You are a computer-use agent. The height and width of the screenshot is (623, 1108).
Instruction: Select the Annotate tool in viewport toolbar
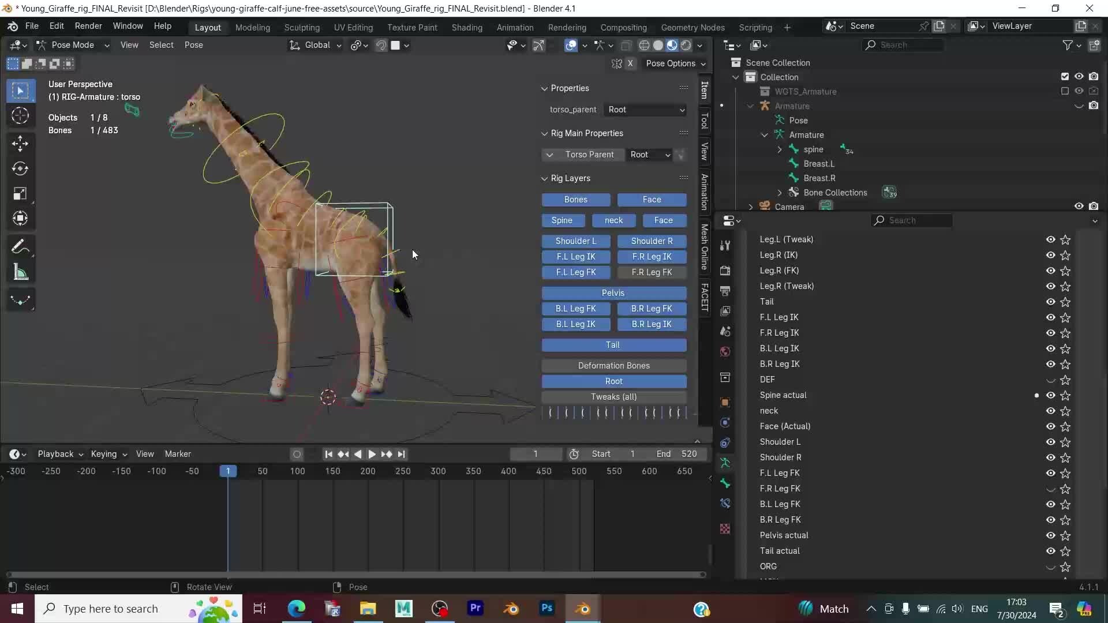click(x=20, y=246)
